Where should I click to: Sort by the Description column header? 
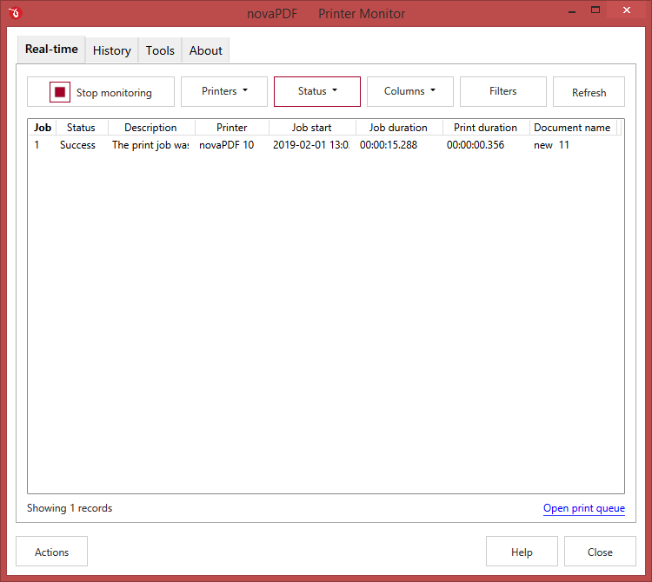[x=150, y=128]
